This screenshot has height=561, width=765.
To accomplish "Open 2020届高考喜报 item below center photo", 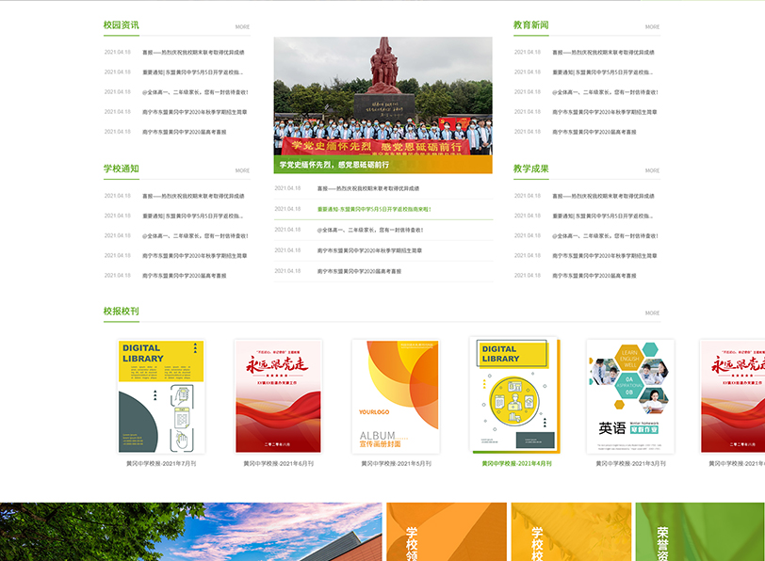I will 360,271.
